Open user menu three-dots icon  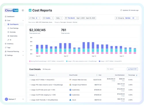[x=23, y=99]
